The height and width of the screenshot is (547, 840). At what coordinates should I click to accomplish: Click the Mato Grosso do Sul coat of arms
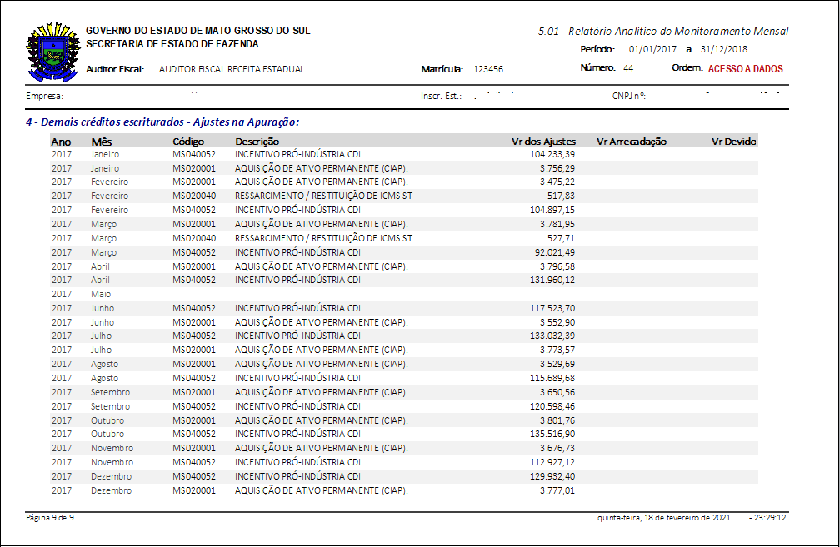click(53, 50)
